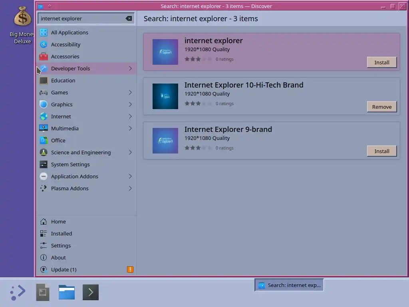
Task: Click star rating of Internet Explorer 10-Hi-Tech
Action: [198, 104]
